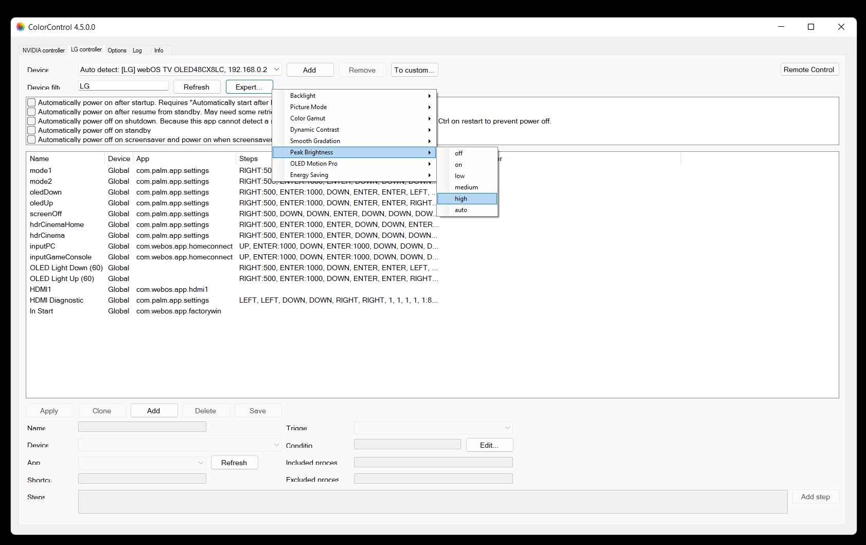Sort list by Name column header
The width and height of the screenshot is (866, 545).
(65, 159)
